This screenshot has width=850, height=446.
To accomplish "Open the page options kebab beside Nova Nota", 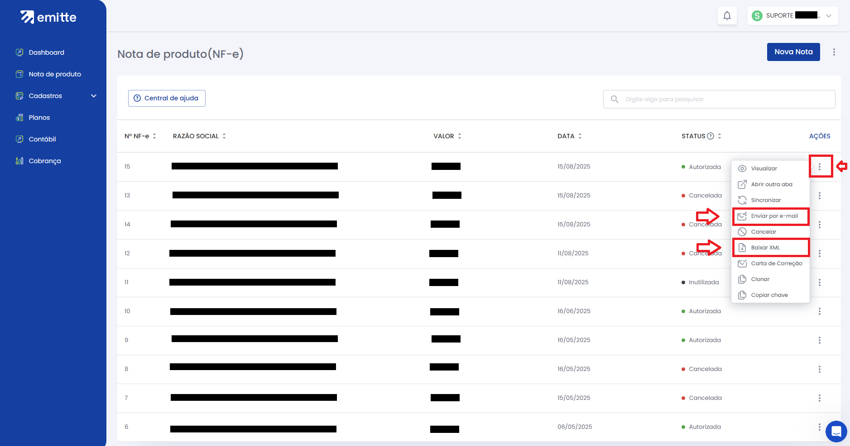I will [x=834, y=52].
